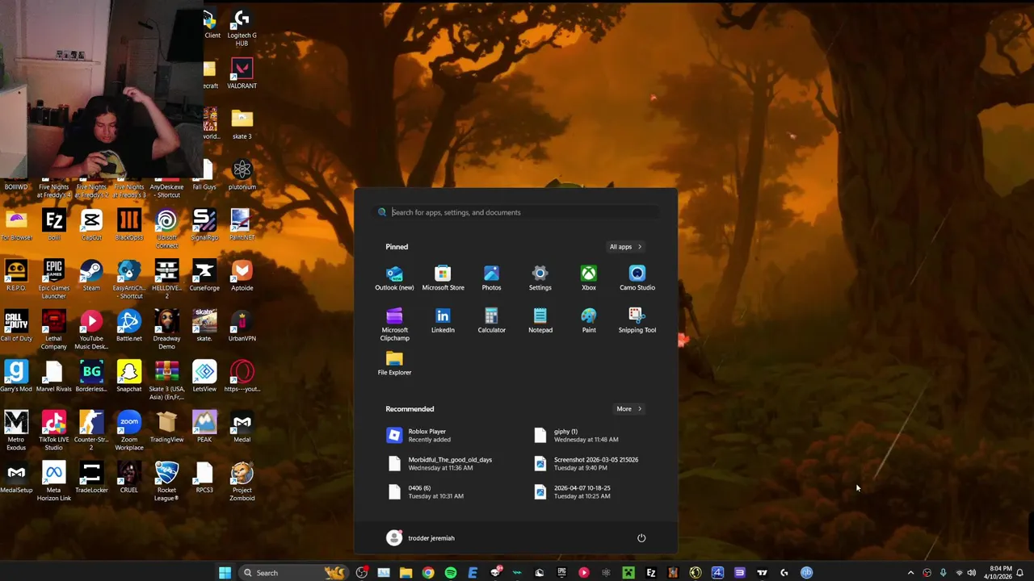Open Settings from the Start menu
The height and width of the screenshot is (581, 1034).
pos(540,278)
